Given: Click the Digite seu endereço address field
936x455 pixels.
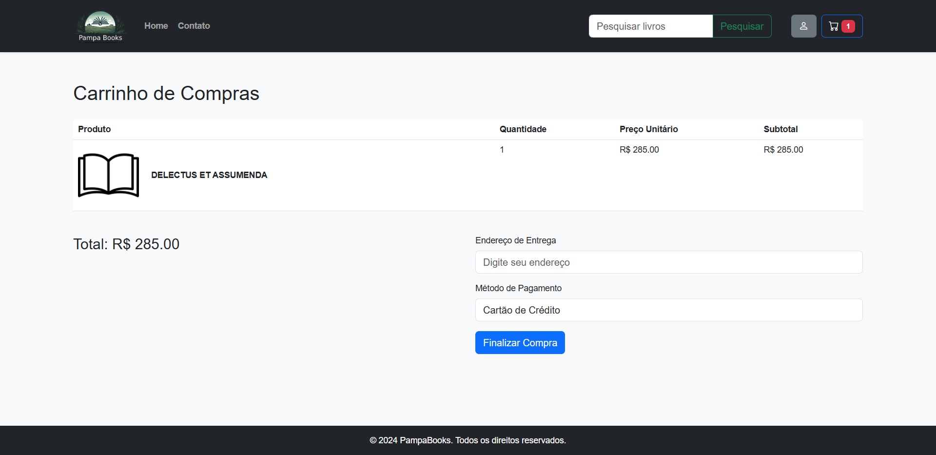Looking at the screenshot, I should [x=668, y=262].
